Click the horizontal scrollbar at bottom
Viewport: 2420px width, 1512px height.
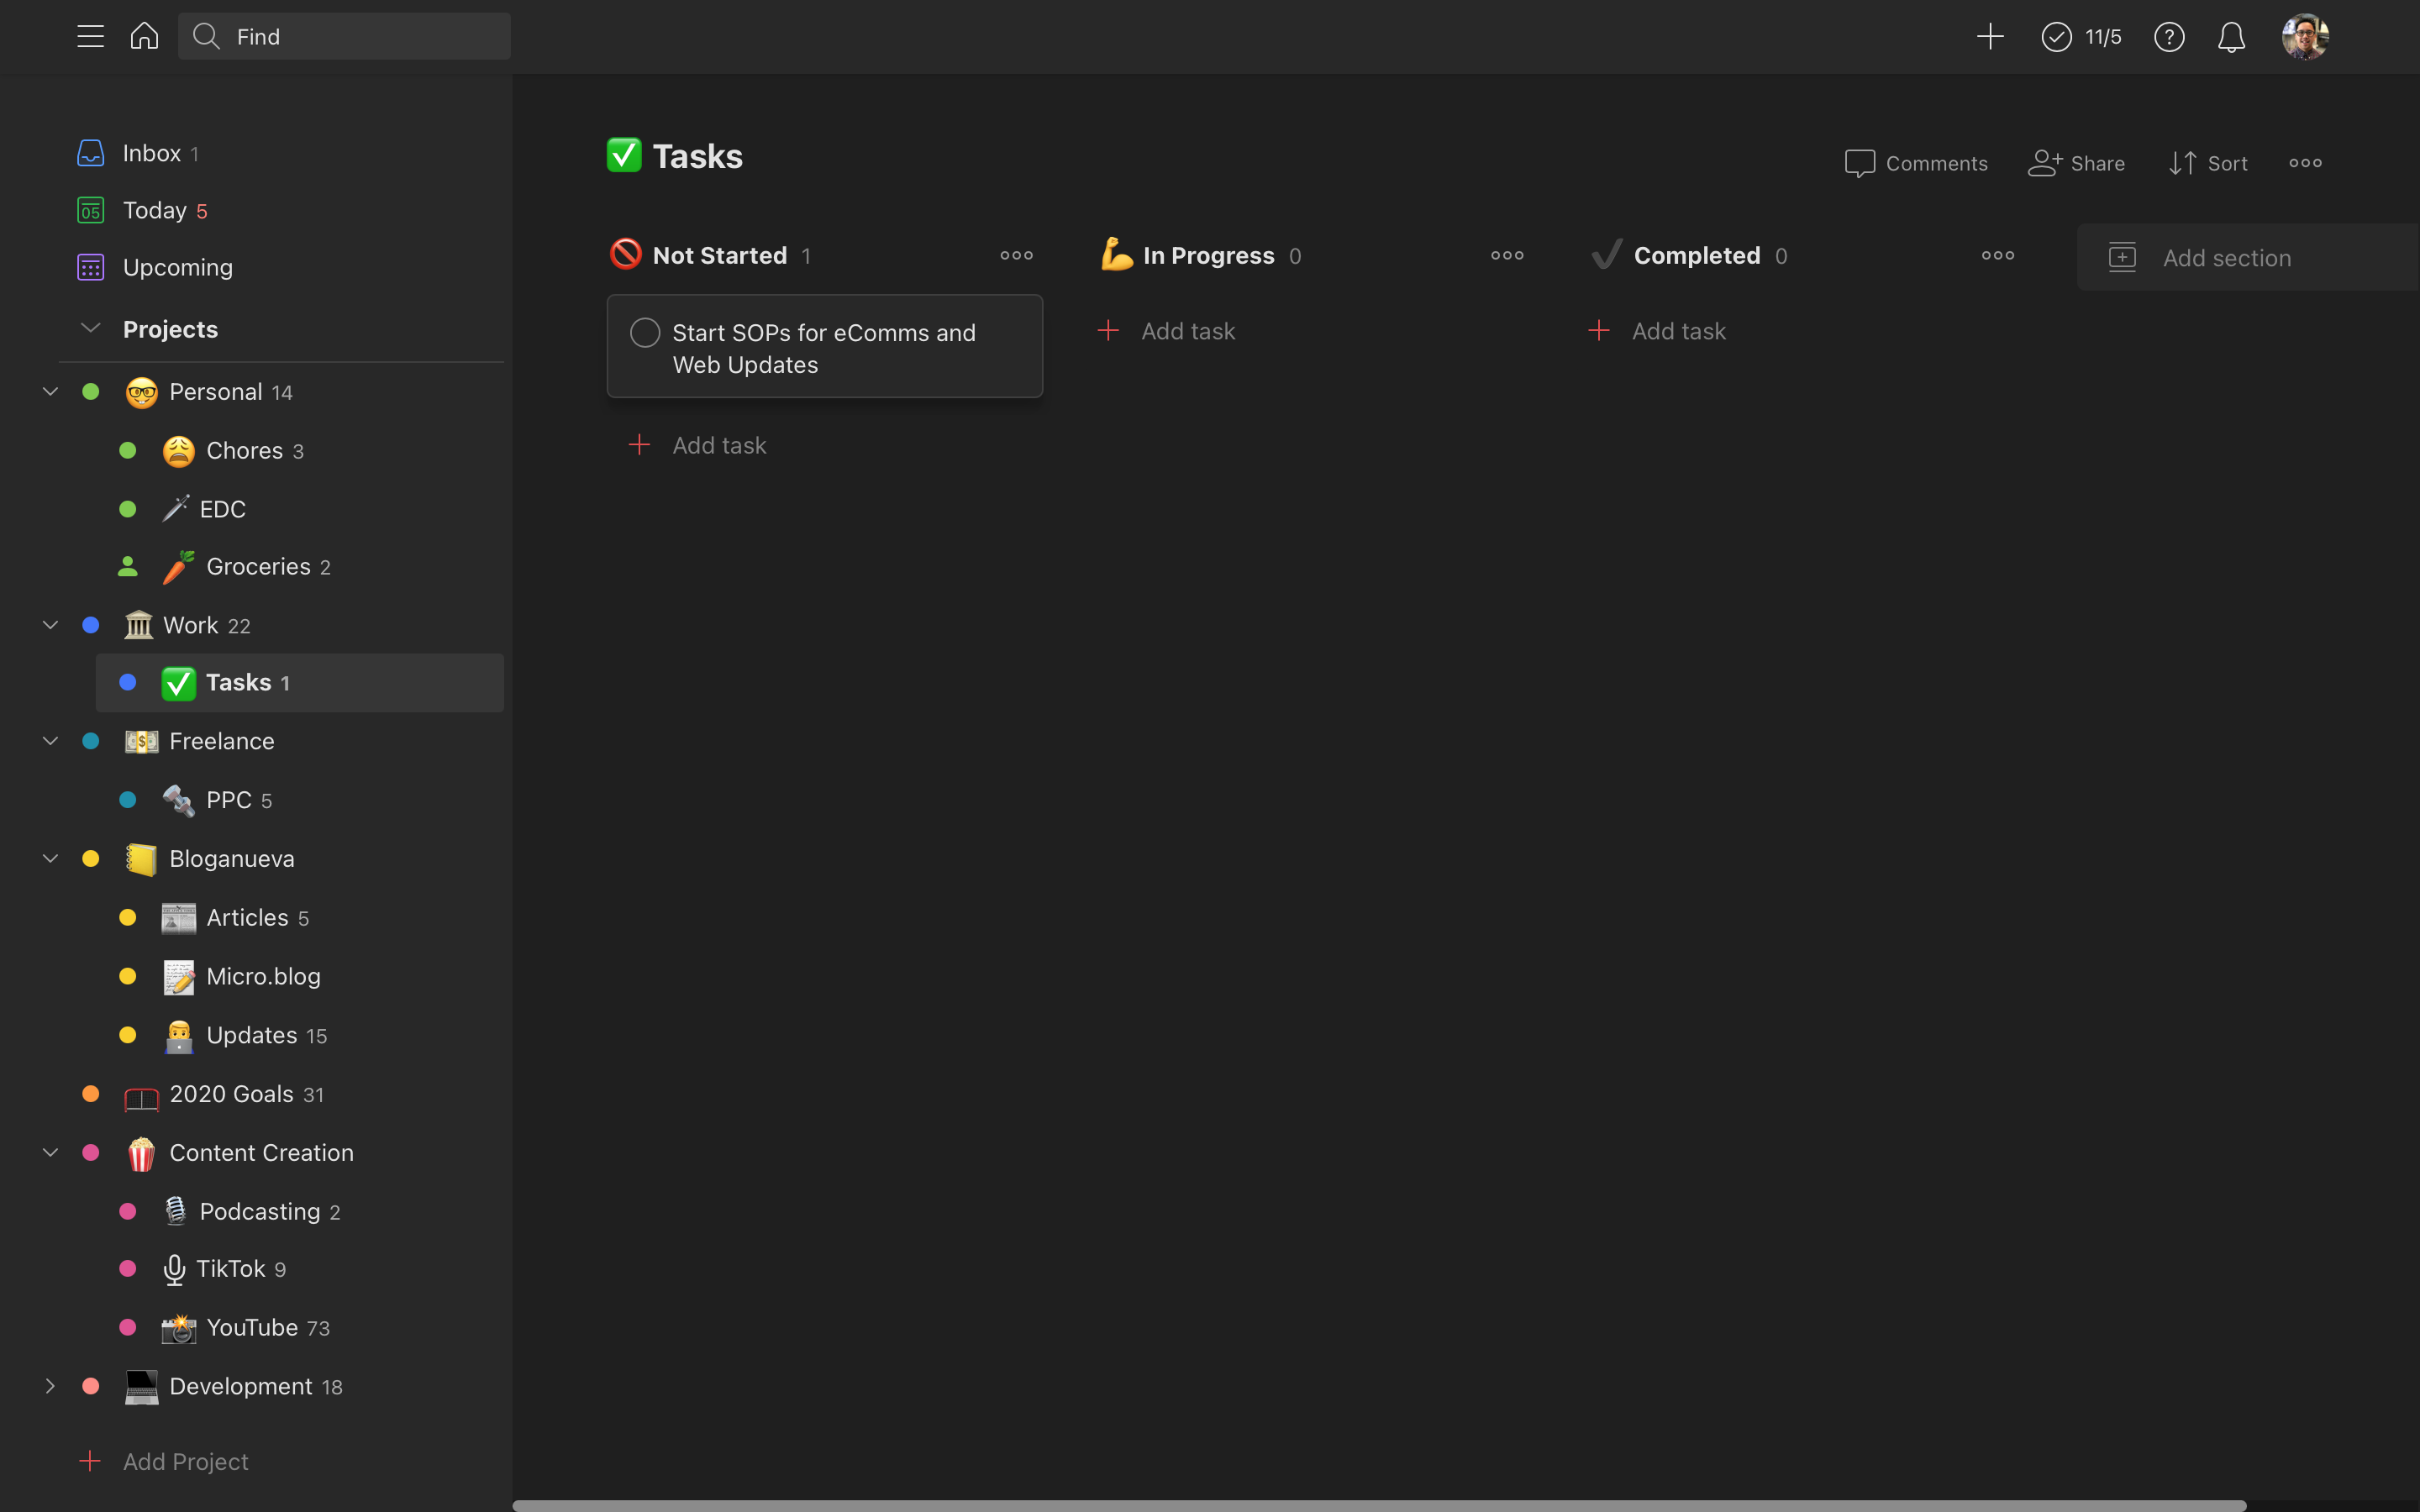point(1379,1505)
